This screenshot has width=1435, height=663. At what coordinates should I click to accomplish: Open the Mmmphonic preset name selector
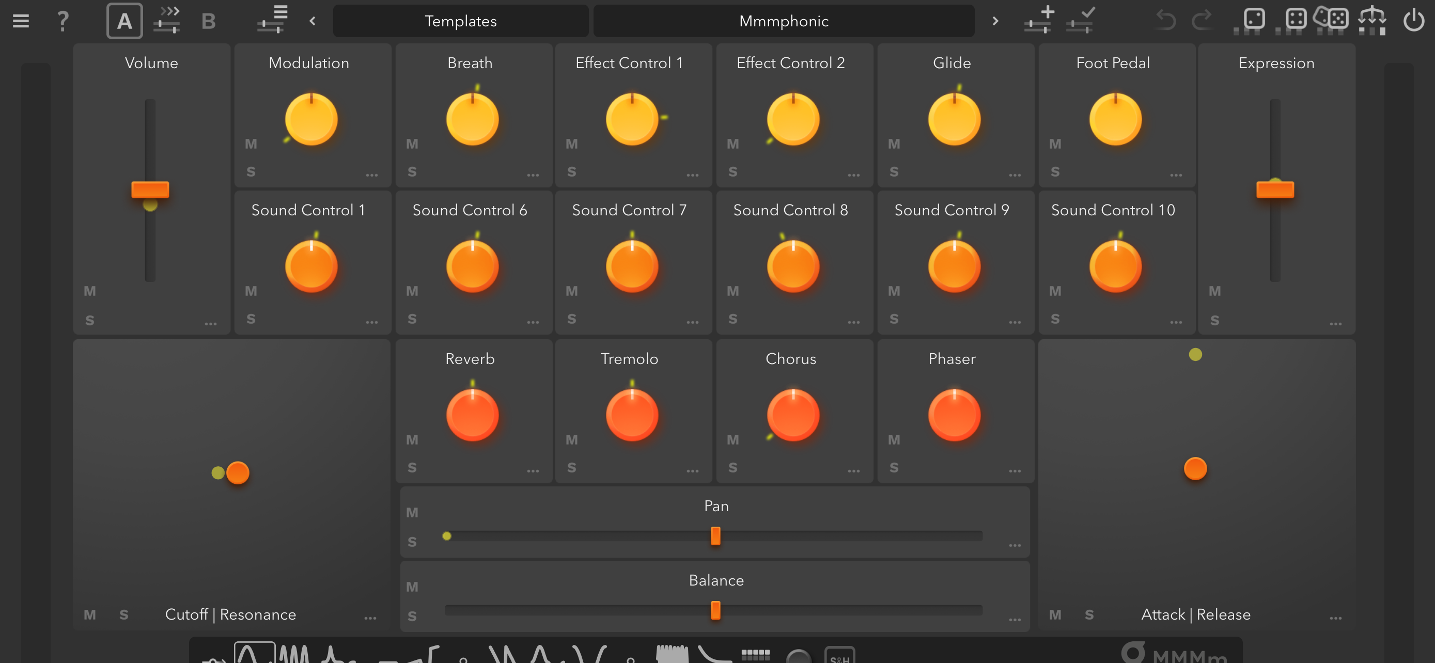pos(784,21)
